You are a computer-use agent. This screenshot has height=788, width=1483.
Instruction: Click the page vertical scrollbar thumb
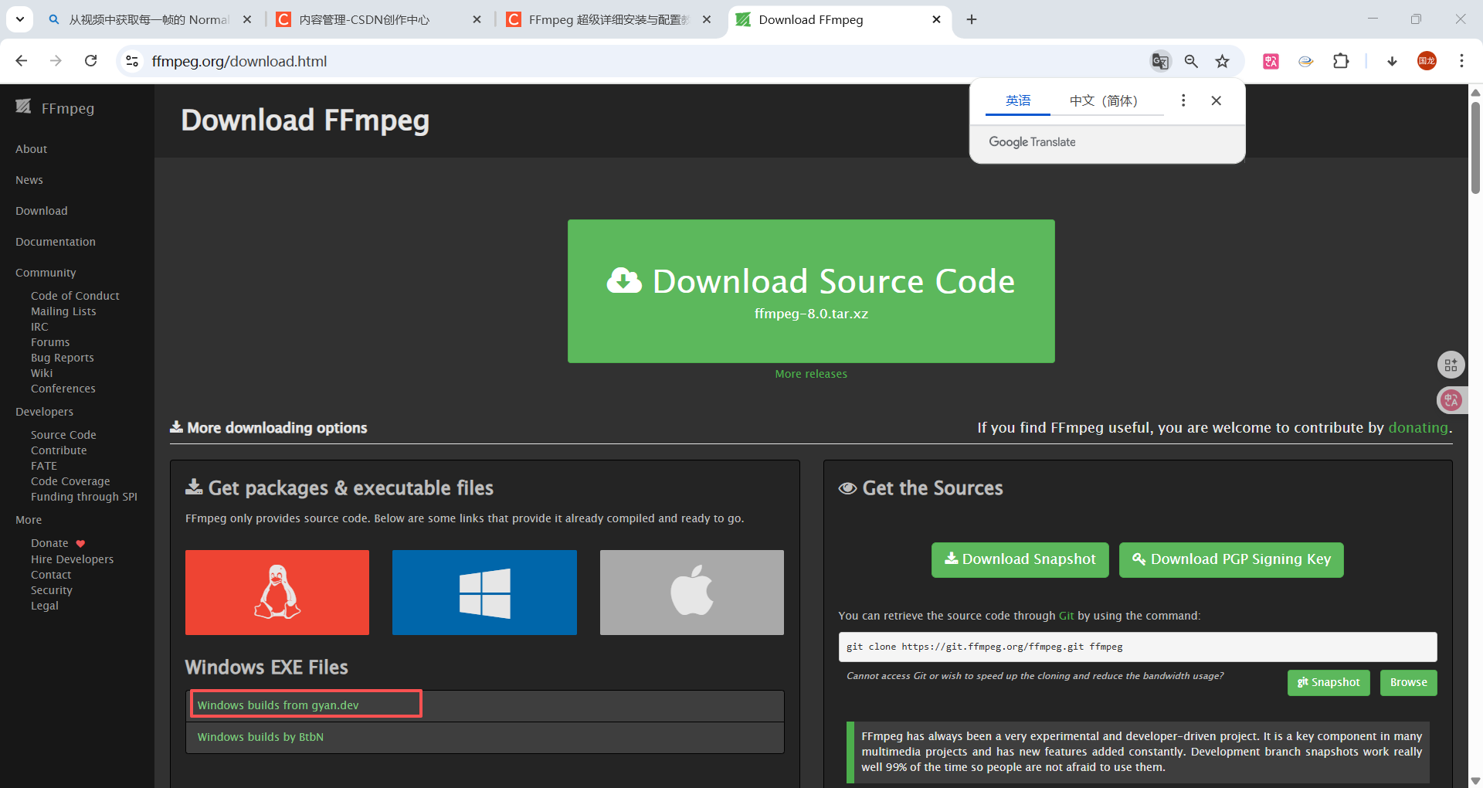1475,147
